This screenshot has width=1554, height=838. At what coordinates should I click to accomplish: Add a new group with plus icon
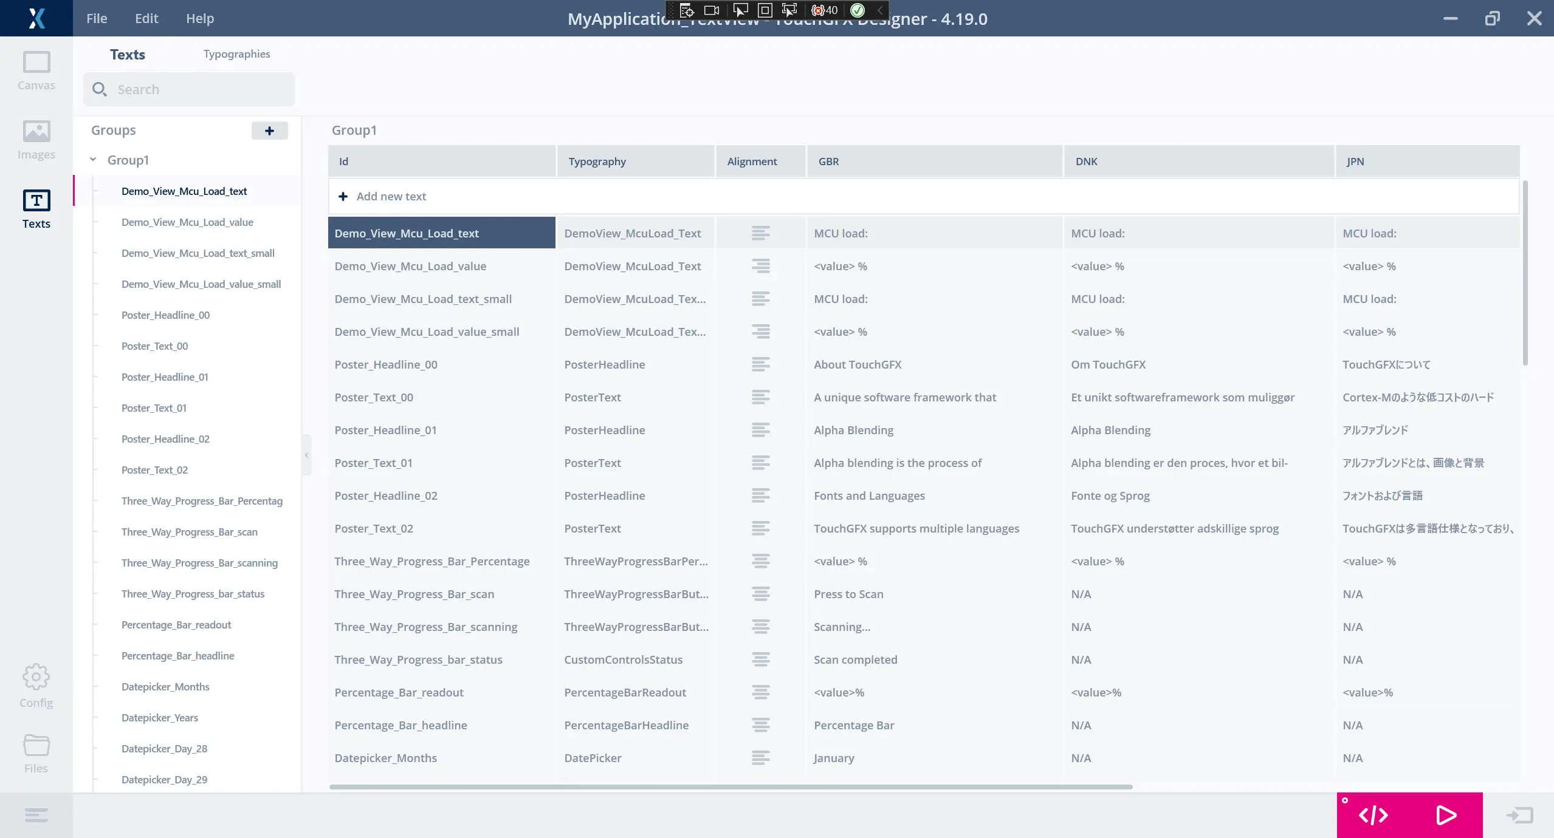[269, 131]
